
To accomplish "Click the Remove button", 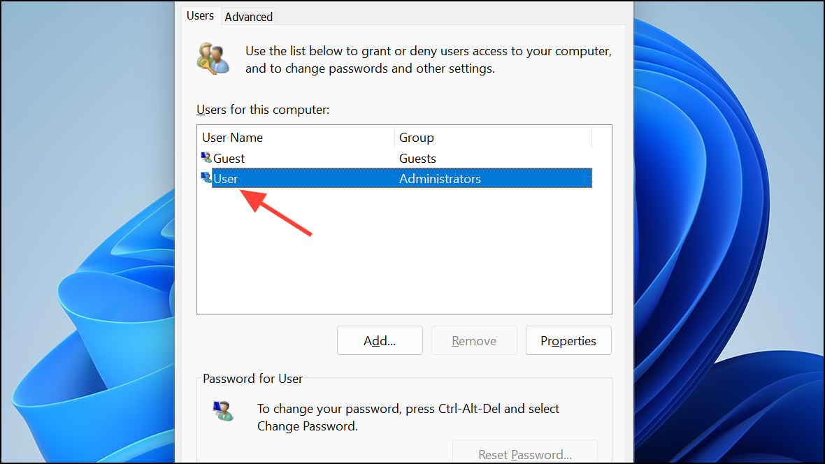I will [x=474, y=340].
